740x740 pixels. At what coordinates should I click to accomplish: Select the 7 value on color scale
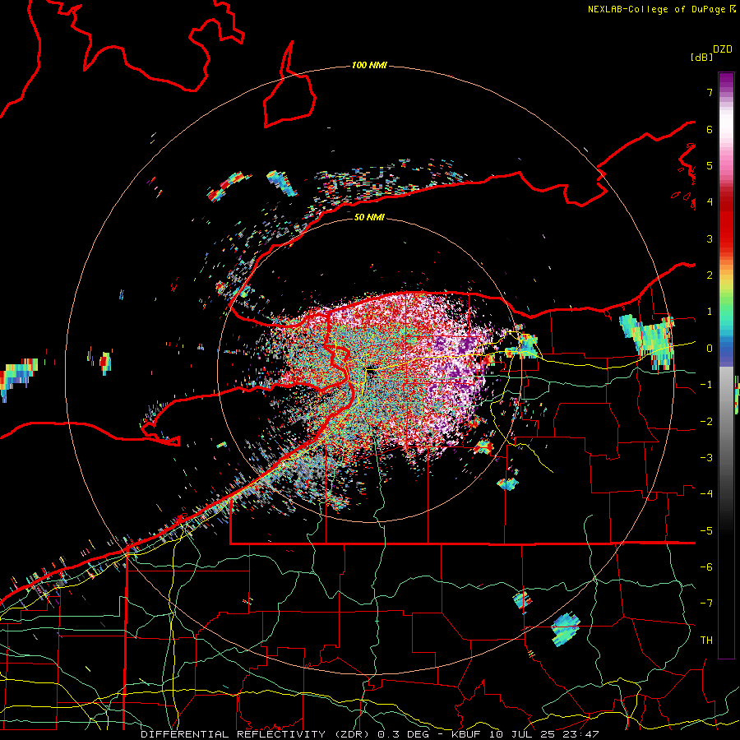(710, 92)
